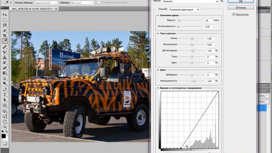Click the Гамма value field
272x153 pixels.
tap(210, 39)
